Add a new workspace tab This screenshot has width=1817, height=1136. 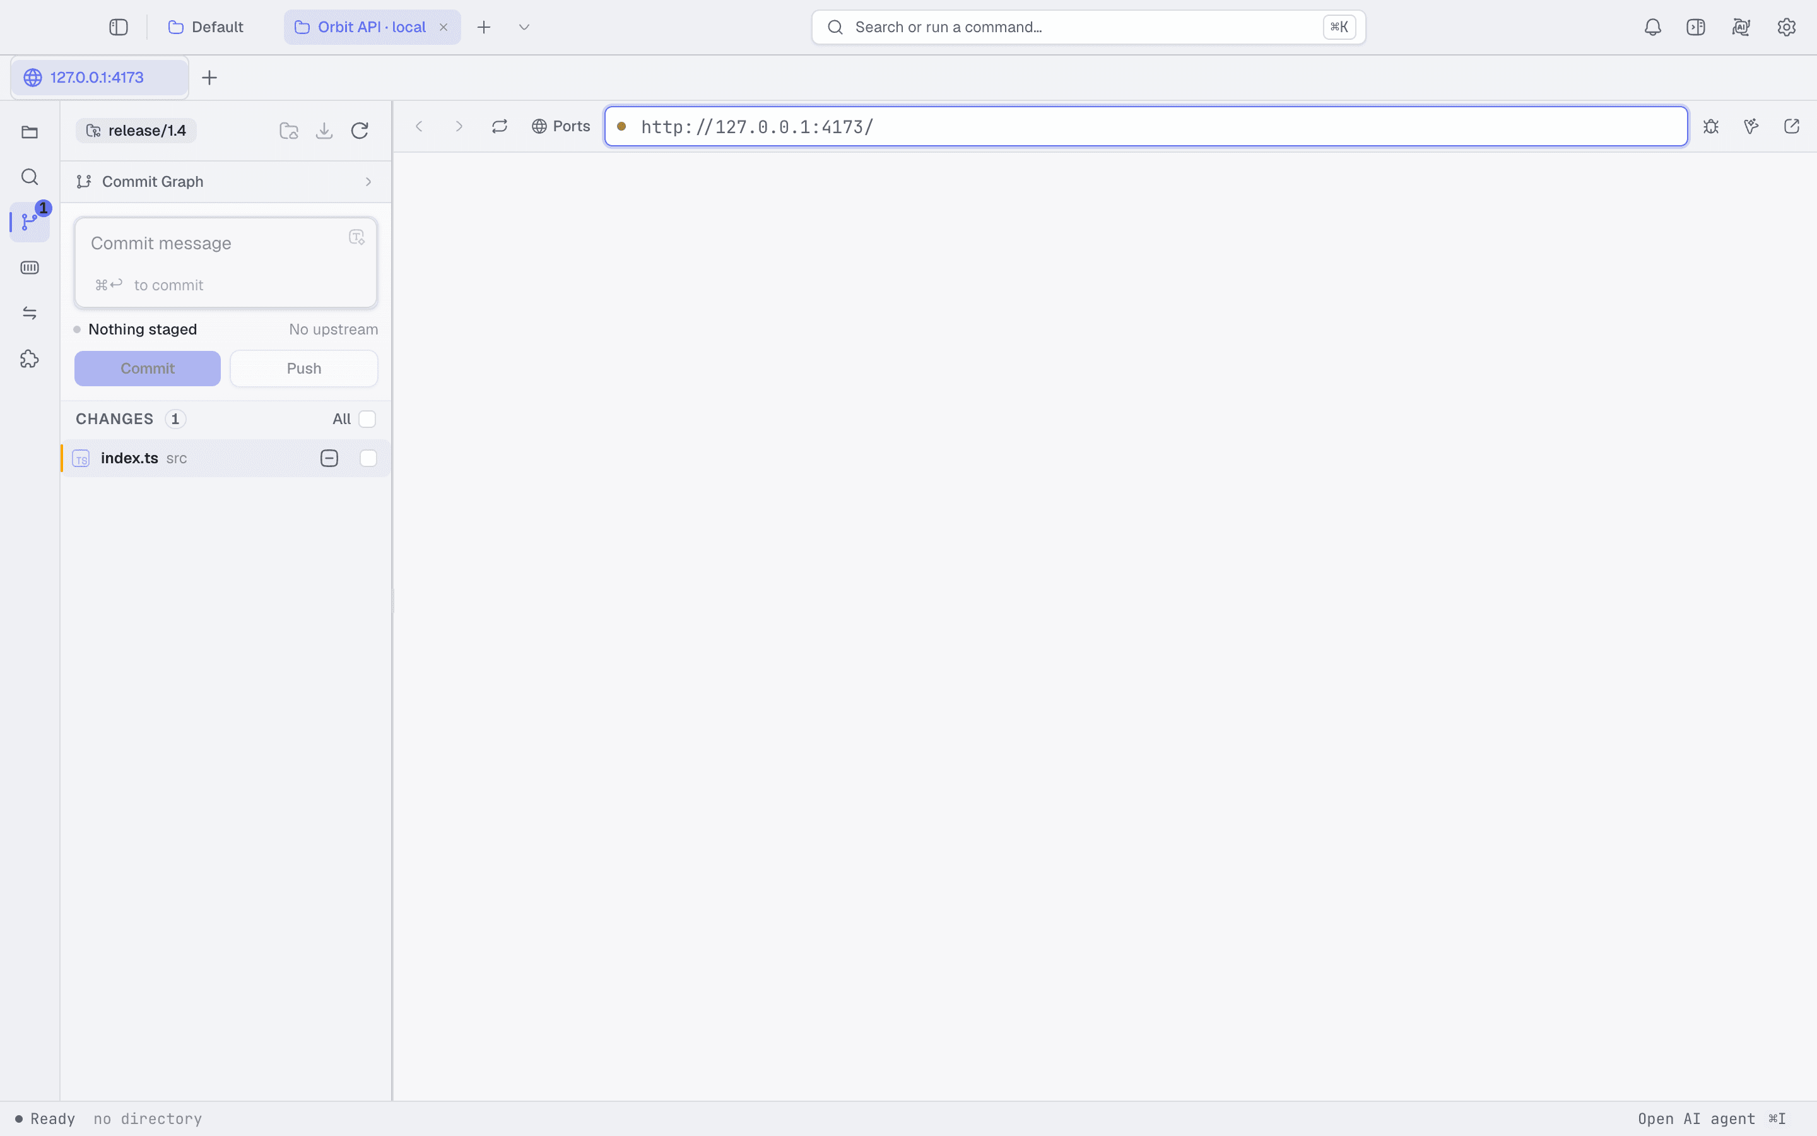pyautogui.click(x=483, y=27)
